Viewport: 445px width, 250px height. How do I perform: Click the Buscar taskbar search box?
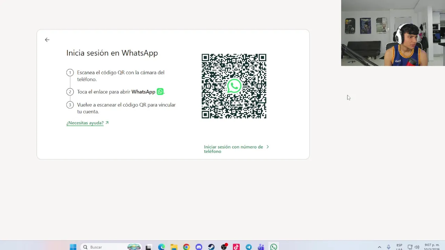point(111,247)
